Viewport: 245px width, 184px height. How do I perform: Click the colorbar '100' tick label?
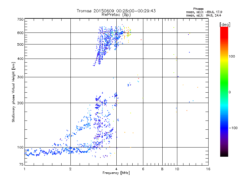click(x=232, y=56)
